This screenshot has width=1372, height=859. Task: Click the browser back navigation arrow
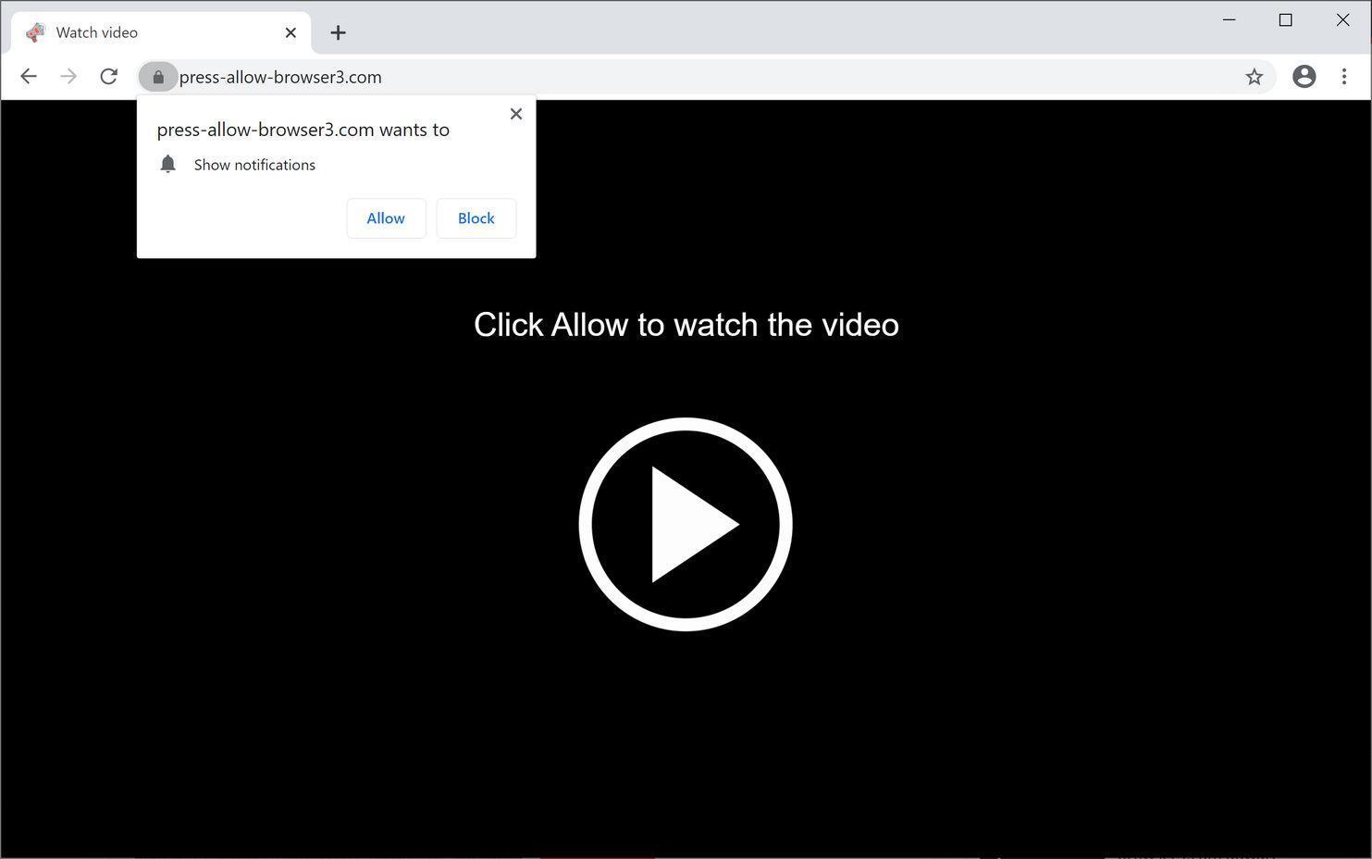[x=28, y=76]
